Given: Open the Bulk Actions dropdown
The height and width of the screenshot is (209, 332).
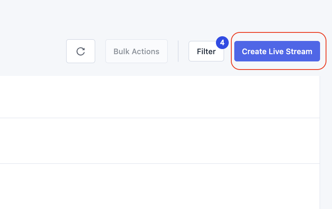Looking at the screenshot, I should [137, 51].
